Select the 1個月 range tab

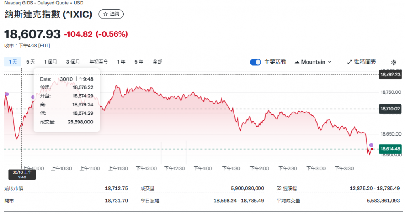(51, 62)
